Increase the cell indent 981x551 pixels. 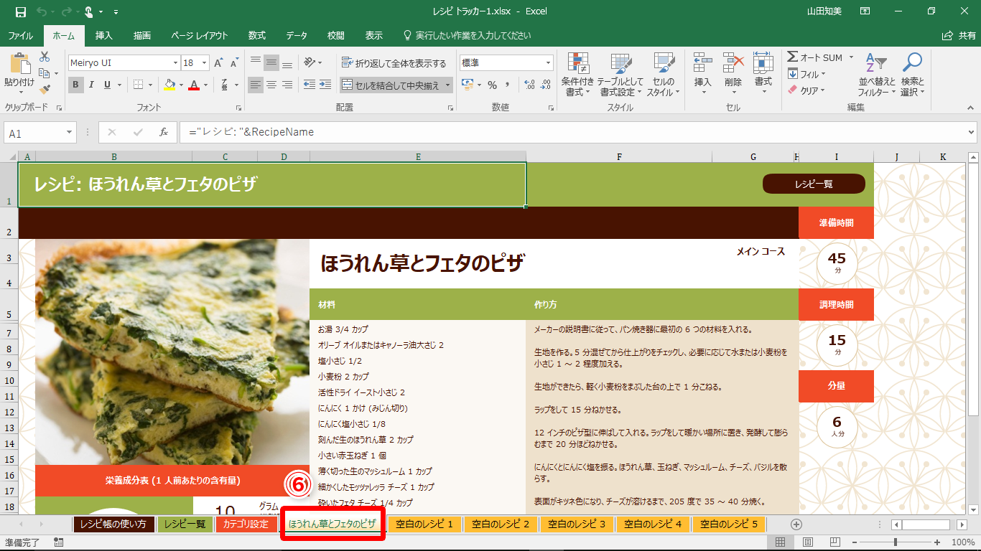(327, 85)
